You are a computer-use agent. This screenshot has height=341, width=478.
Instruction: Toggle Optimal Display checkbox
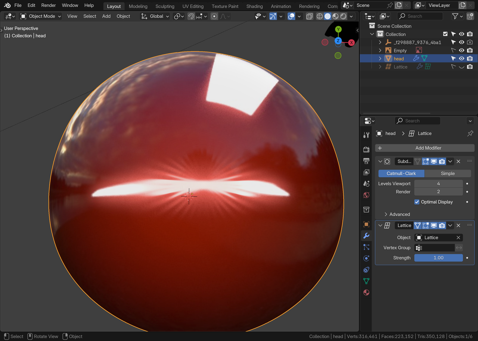point(417,202)
